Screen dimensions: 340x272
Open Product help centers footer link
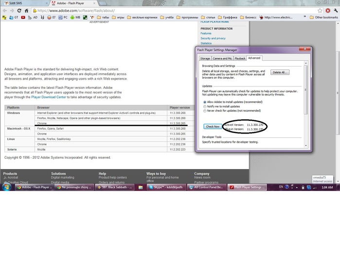112,178
